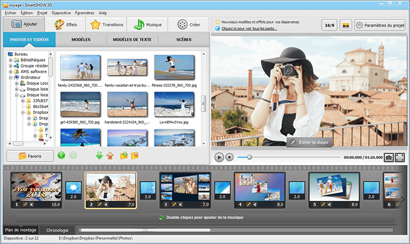This screenshot has height=244, width=410.
Task: Edit slide 2 with pencil icon
Action: pyautogui.click(x=100, y=205)
